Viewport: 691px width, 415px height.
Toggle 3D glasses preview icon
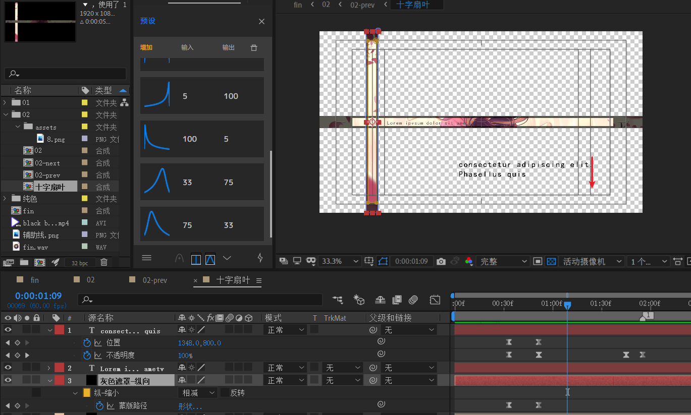tap(311, 261)
